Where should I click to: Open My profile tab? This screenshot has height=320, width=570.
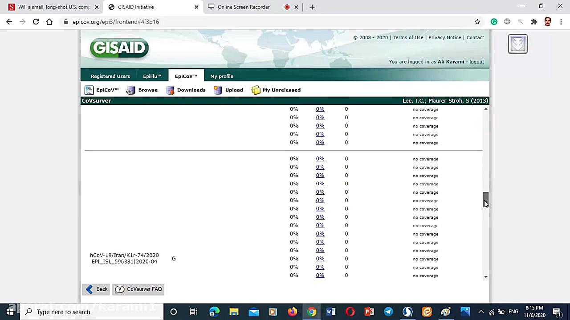(x=222, y=76)
